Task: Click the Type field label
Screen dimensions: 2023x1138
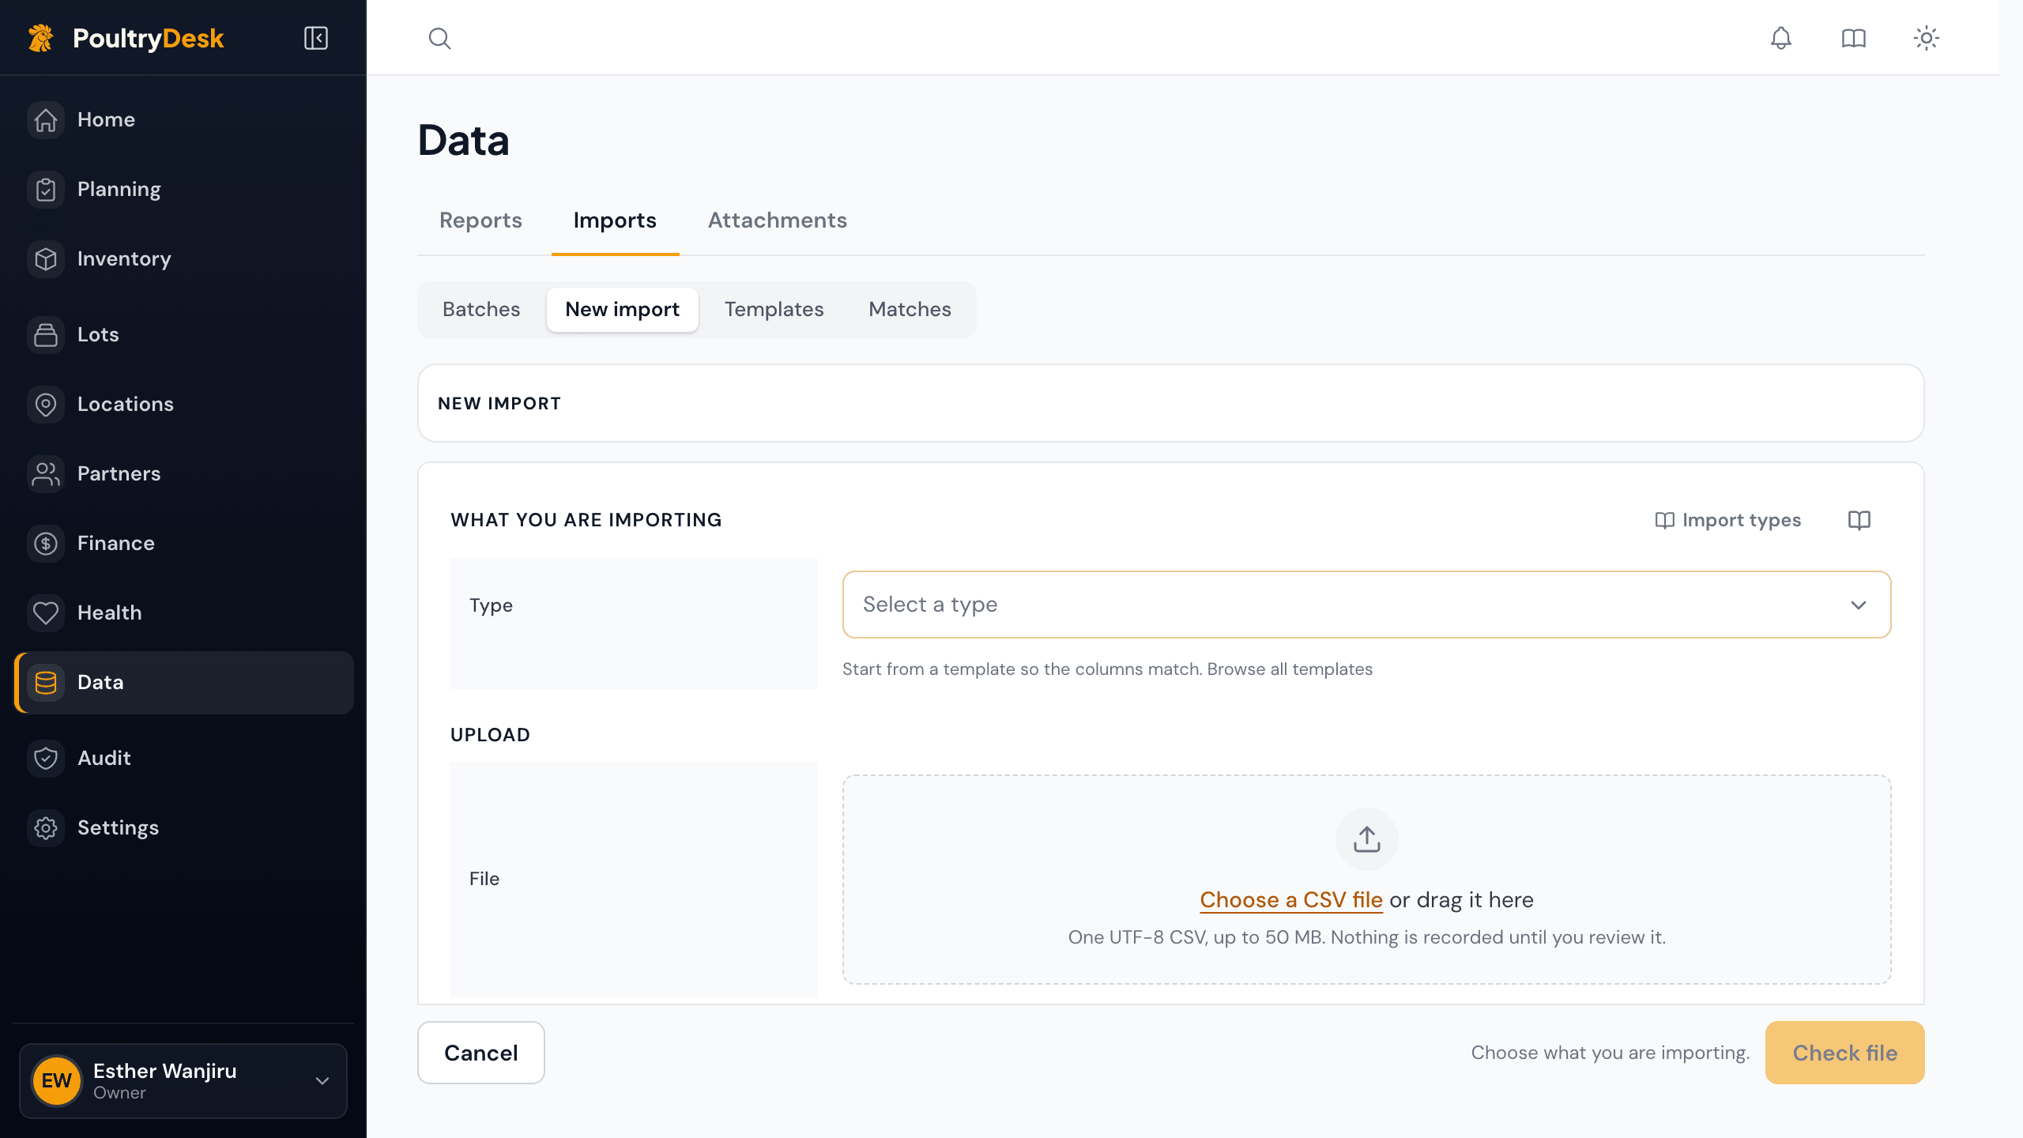Action: [x=491, y=605]
